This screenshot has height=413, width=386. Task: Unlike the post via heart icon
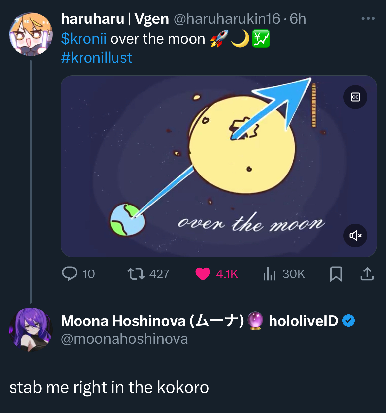point(203,274)
